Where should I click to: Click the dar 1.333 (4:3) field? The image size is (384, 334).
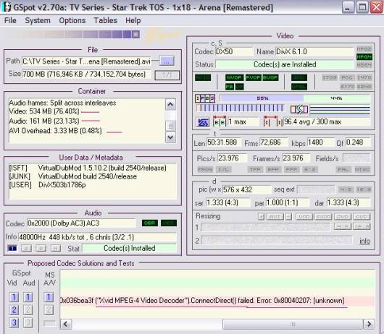coord(348,202)
